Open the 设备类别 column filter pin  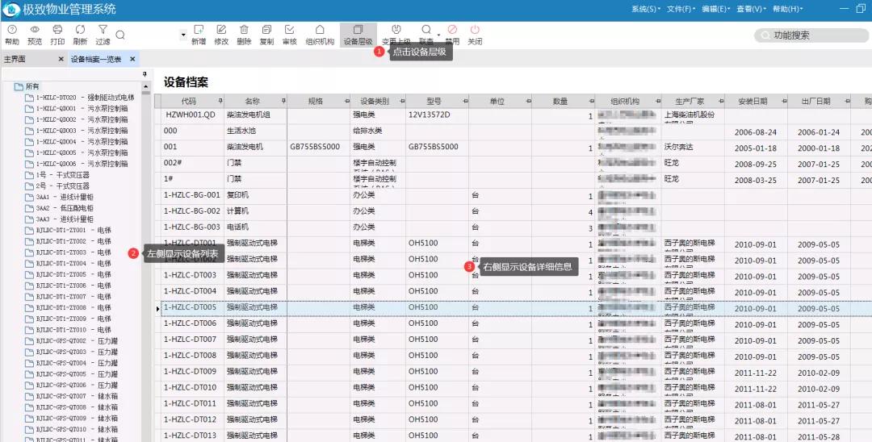pyautogui.click(x=402, y=101)
